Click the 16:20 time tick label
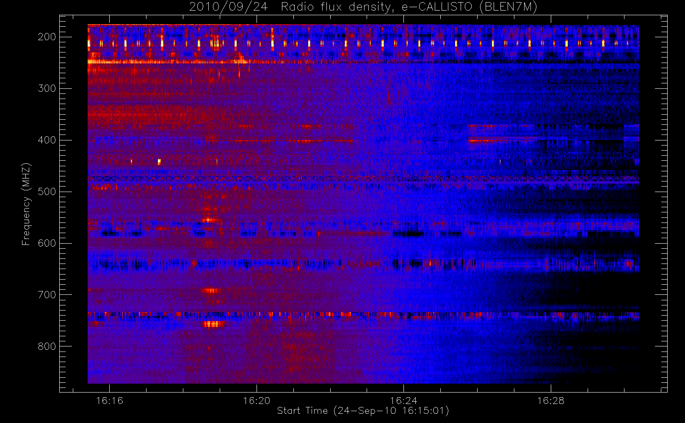The height and width of the screenshot is (423, 685). coord(257,401)
